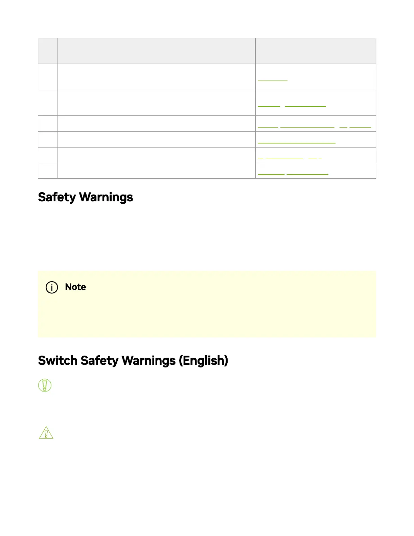Image resolution: width=414 pixels, height=536 pixels.
Task: Select the wide middle table header cell
Action: click(x=156, y=51)
